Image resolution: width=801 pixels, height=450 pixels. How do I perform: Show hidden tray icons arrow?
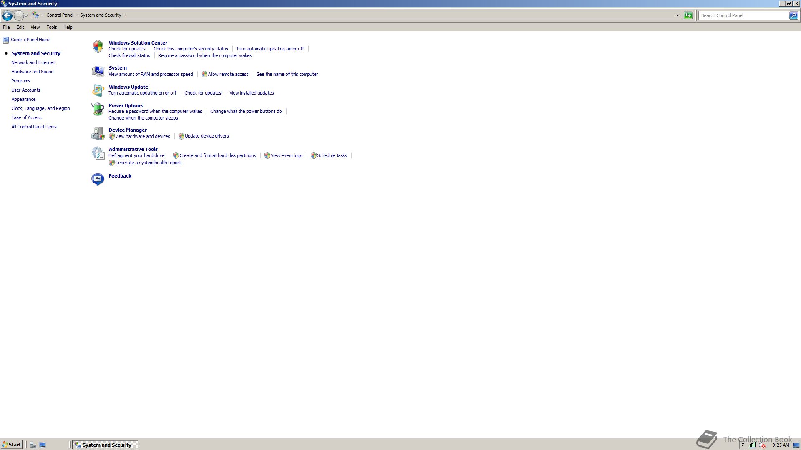coord(743,445)
